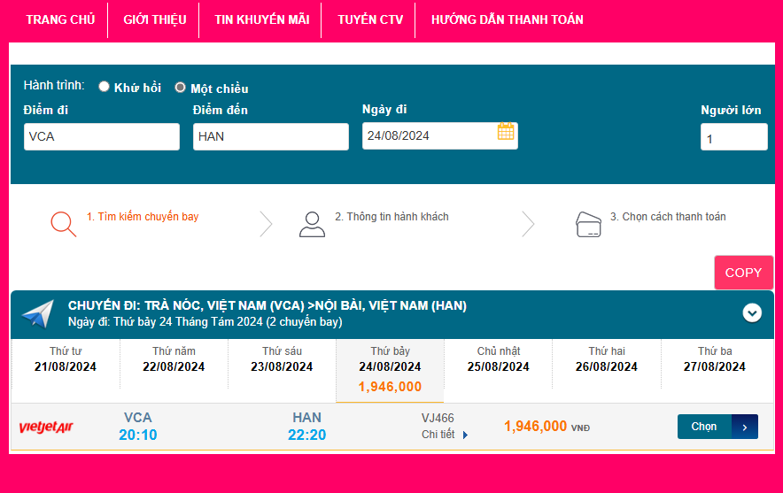
Task: Click the VietjetAir airline logo
Action: point(46,428)
